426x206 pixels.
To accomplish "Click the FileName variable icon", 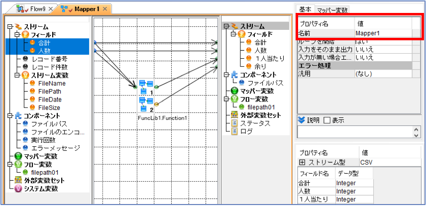I will (x=32, y=83).
